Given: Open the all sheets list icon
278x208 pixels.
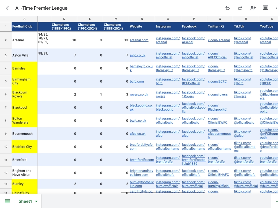Looking at the screenshot, I should click(7, 201).
